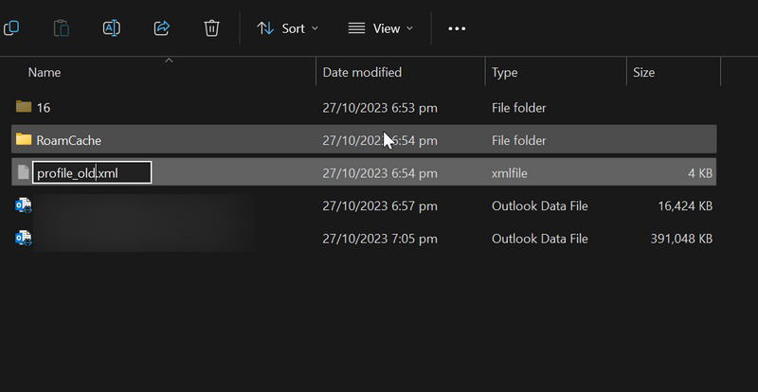Sort by Date modified column header
Viewport: 758px width, 392px height.
pyautogui.click(x=362, y=73)
